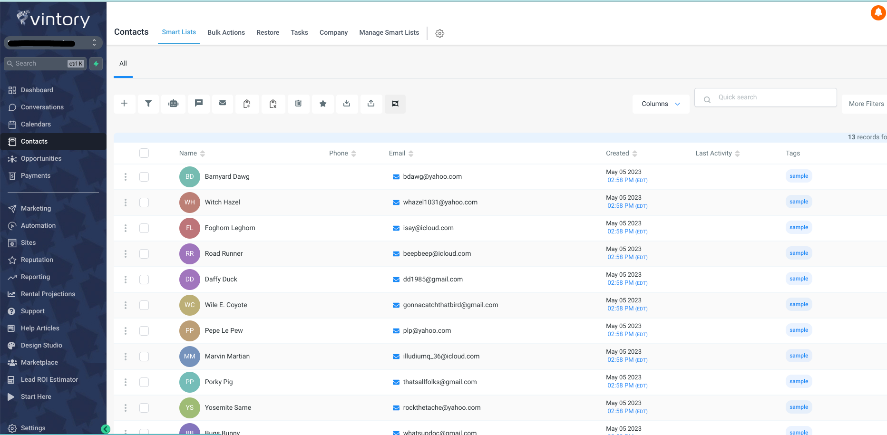Click the sidebar Search box
The image size is (887, 435).
click(x=45, y=64)
